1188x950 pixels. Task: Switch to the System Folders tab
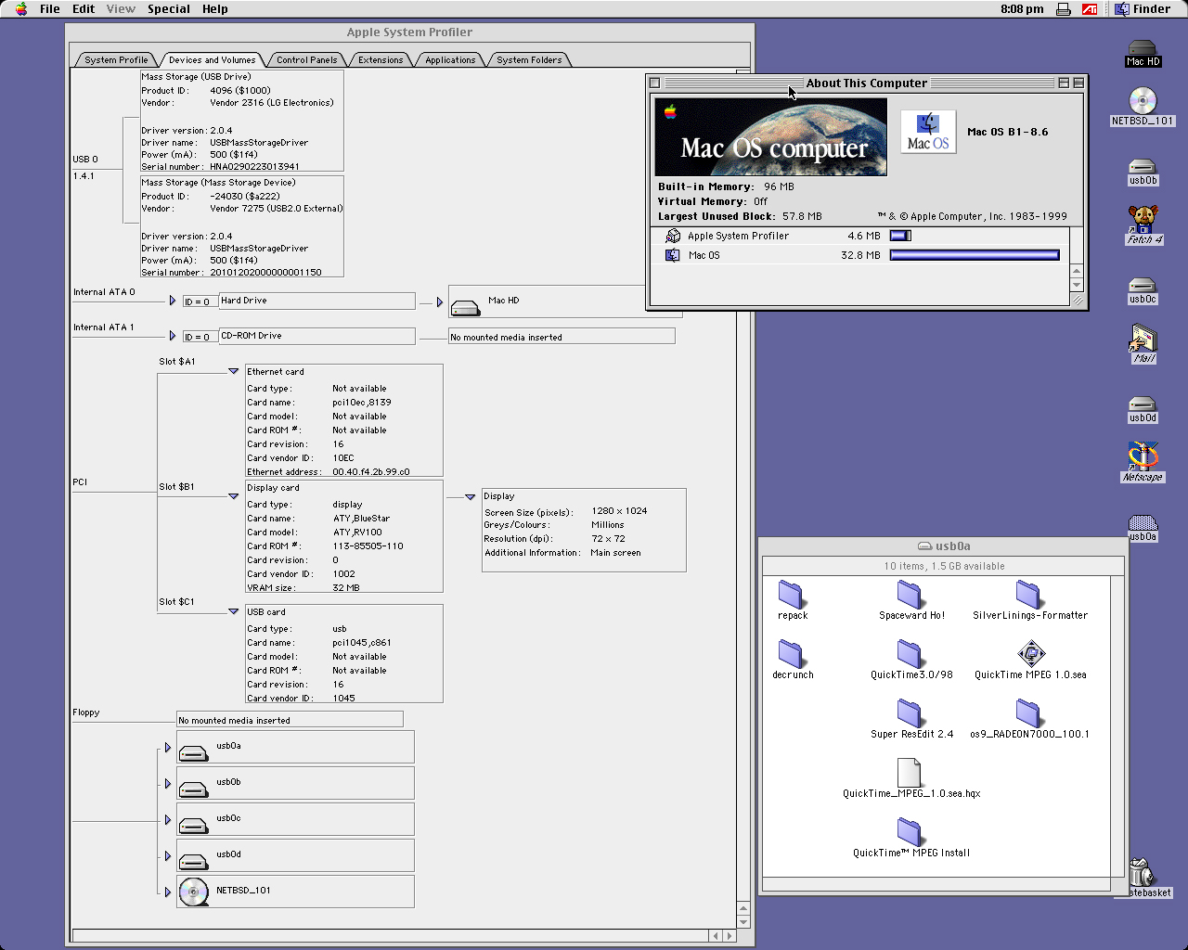(x=529, y=59)
